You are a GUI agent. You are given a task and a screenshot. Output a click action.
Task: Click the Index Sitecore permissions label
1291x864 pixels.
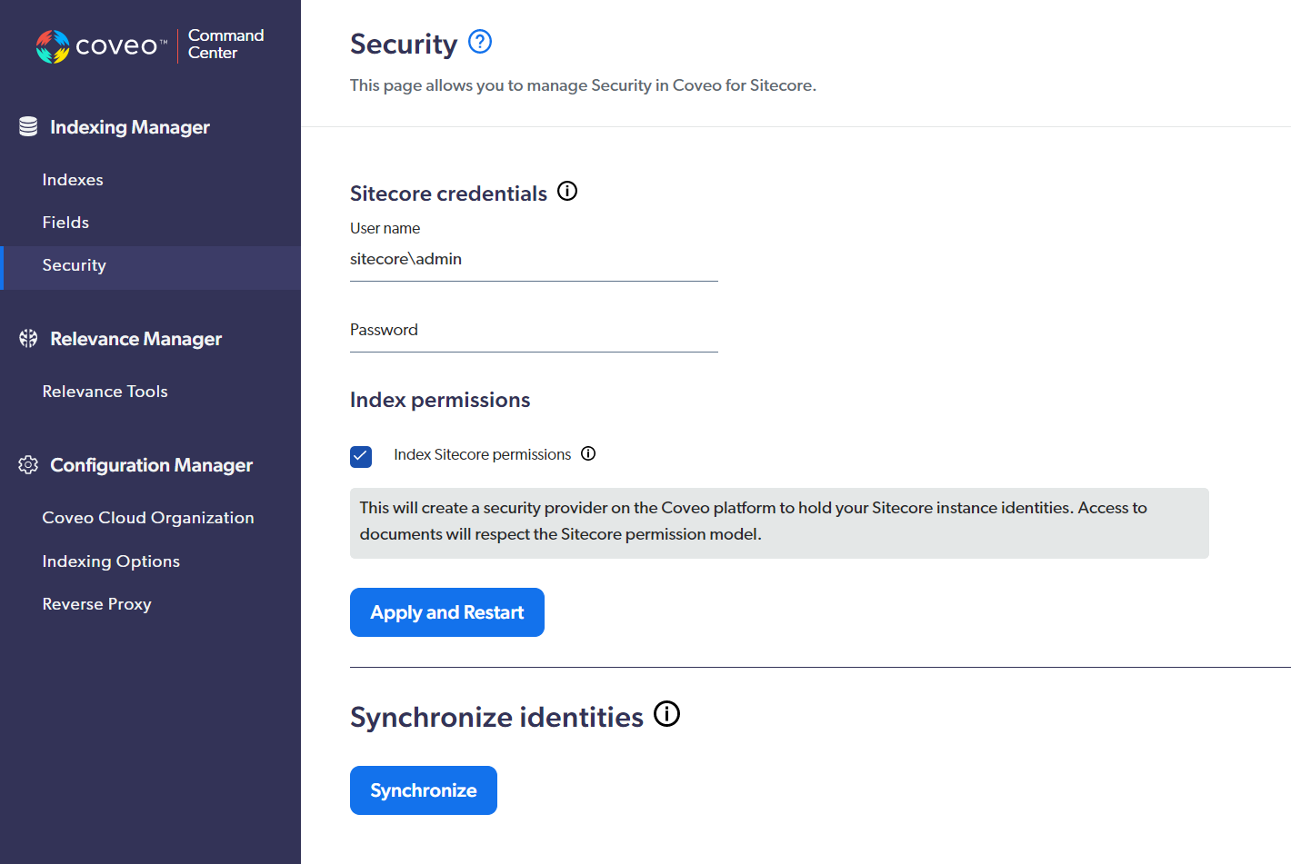pyautogui.click(x=482, y=454)
